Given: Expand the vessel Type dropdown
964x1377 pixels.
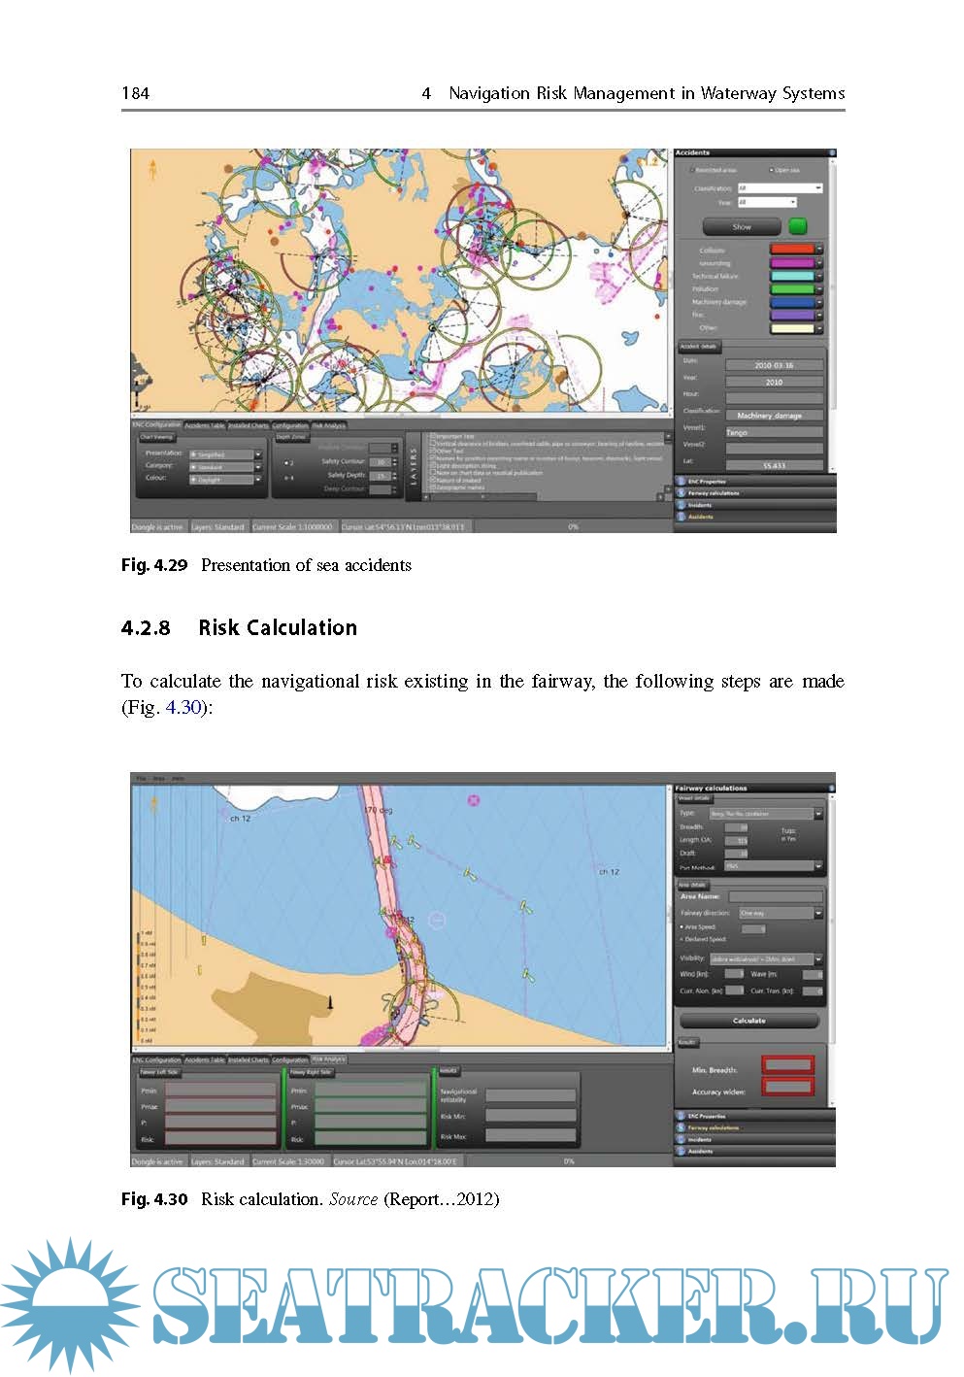Looking at the screenshot, I should [817, 814].
